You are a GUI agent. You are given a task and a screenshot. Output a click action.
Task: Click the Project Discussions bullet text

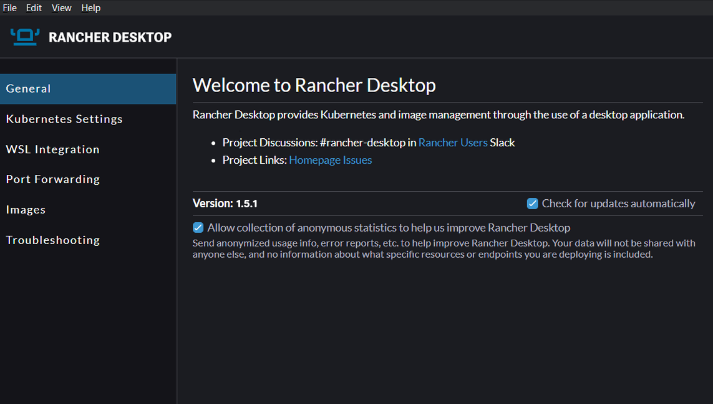click(x=369, y=143)
